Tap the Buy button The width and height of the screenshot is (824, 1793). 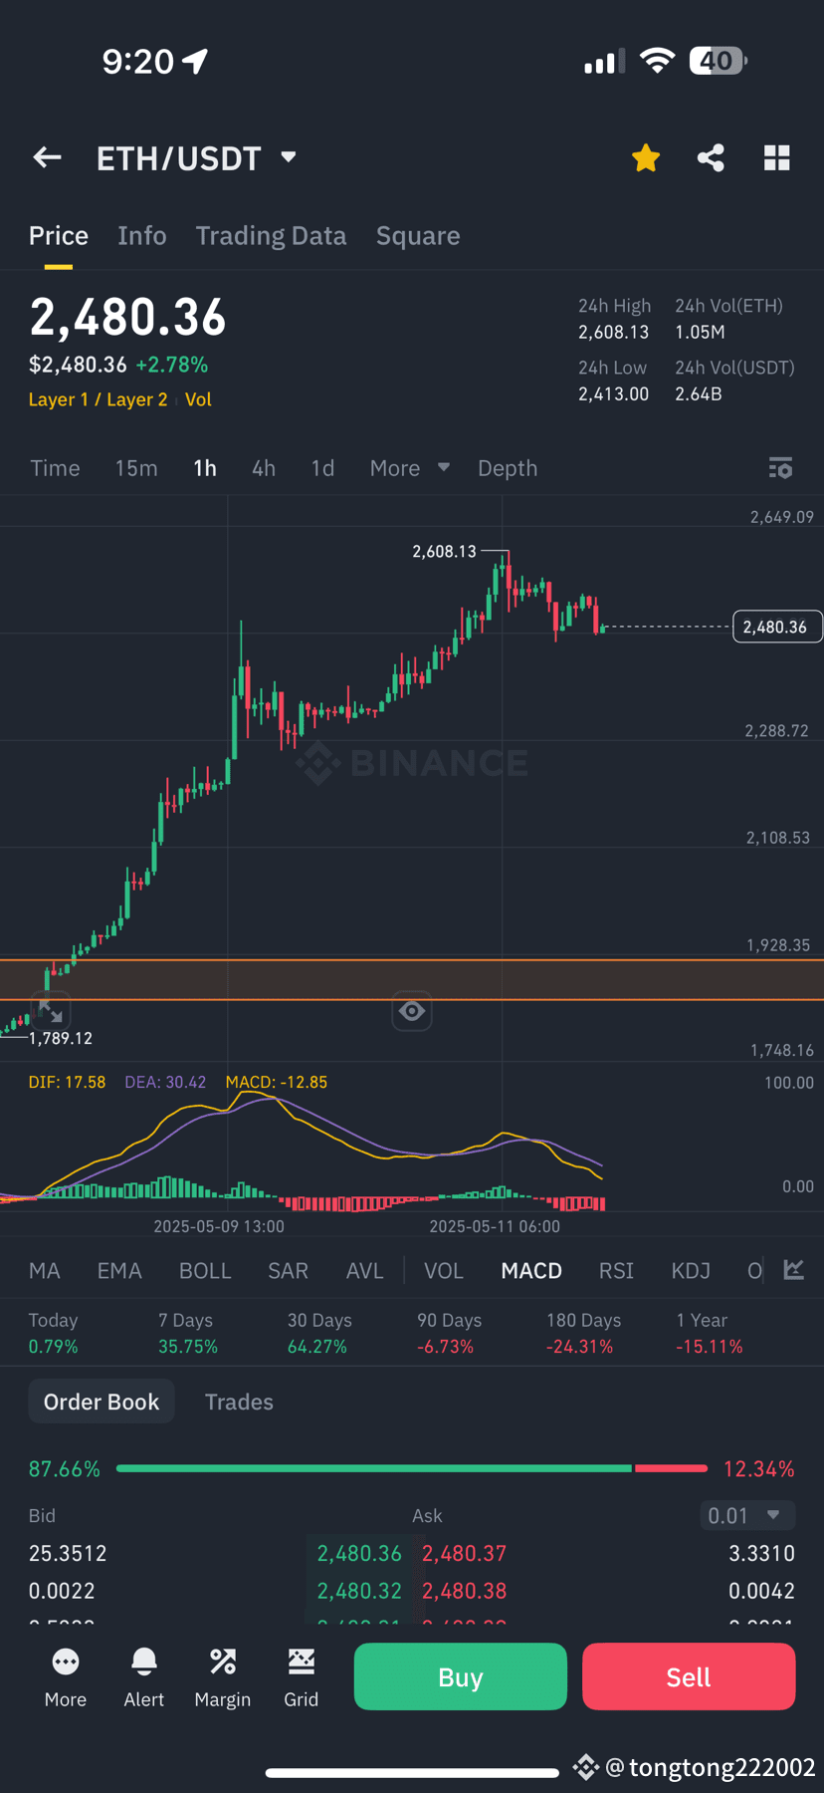click(x=461, y=1676)
